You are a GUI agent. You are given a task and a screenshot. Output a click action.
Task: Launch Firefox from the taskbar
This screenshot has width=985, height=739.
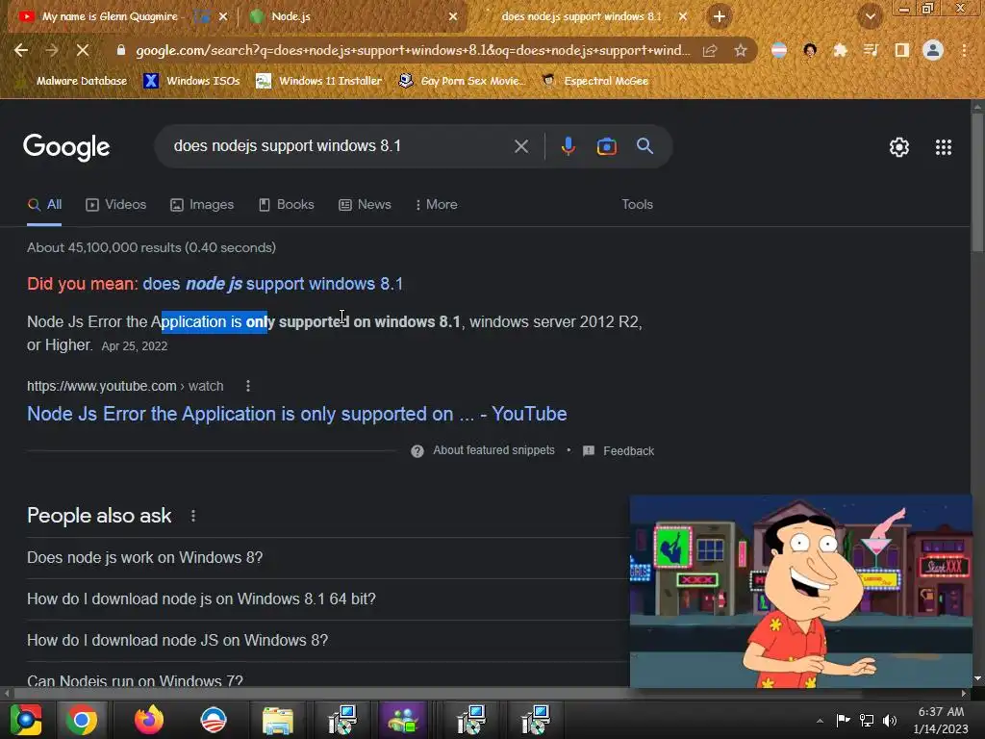click(149, 720)
